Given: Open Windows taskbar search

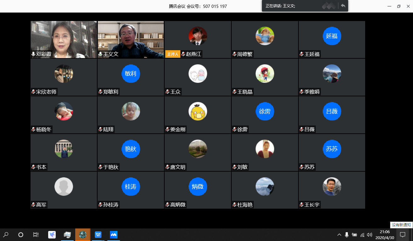Looking at the screenshot, I should click(6, 234).
